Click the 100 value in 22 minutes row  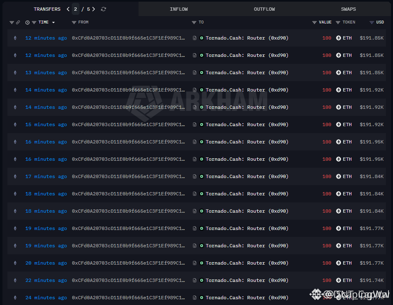click(327, 280)
